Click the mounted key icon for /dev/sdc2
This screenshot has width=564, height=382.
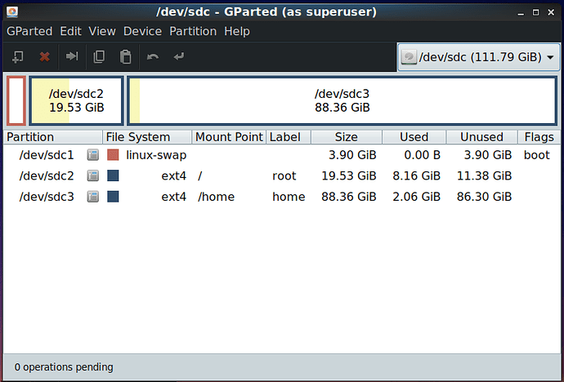pos(93,176)
